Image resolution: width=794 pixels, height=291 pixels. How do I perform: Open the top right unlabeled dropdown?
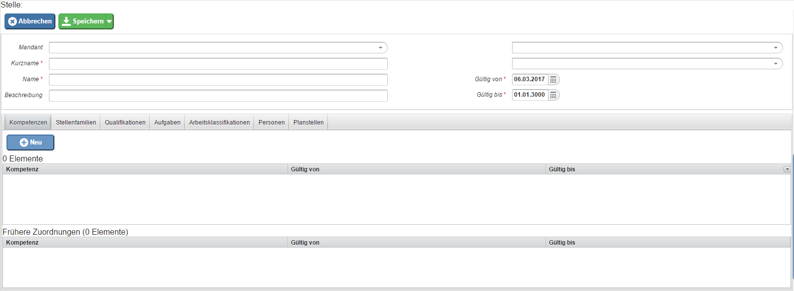pyautogui.click(x=775, y=48)
